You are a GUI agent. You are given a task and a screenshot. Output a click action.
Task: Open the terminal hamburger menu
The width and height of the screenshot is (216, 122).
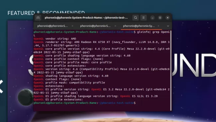coord(144,18)
